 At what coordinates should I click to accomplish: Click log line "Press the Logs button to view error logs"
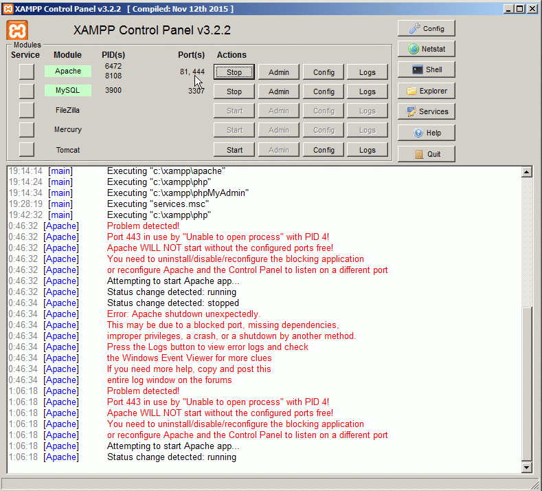(207, 347)
